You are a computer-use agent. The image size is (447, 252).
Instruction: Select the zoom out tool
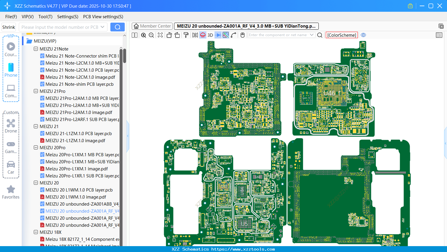151,35
